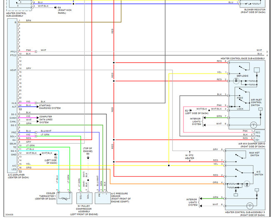271x219 pixels.
Task: Click the blower resistor coil symbol
Action: click(x=256, y=4)
